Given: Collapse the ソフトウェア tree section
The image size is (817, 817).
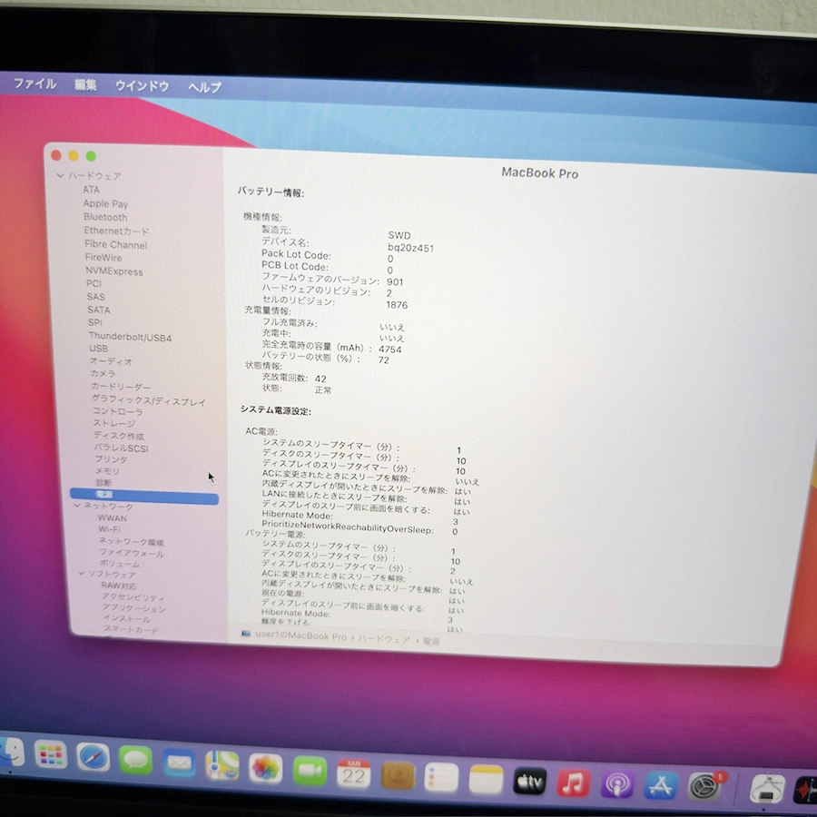Looking at the screenshot, I should pyautogui.click(x=81, y=574).
